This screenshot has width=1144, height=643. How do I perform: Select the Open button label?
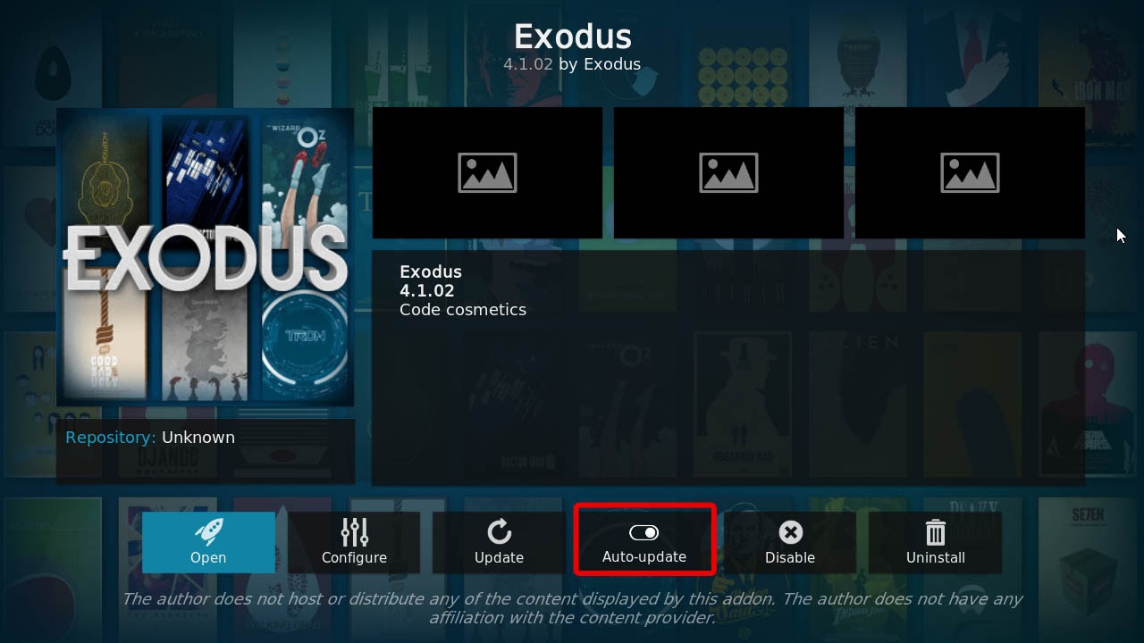tap(208, 558)
